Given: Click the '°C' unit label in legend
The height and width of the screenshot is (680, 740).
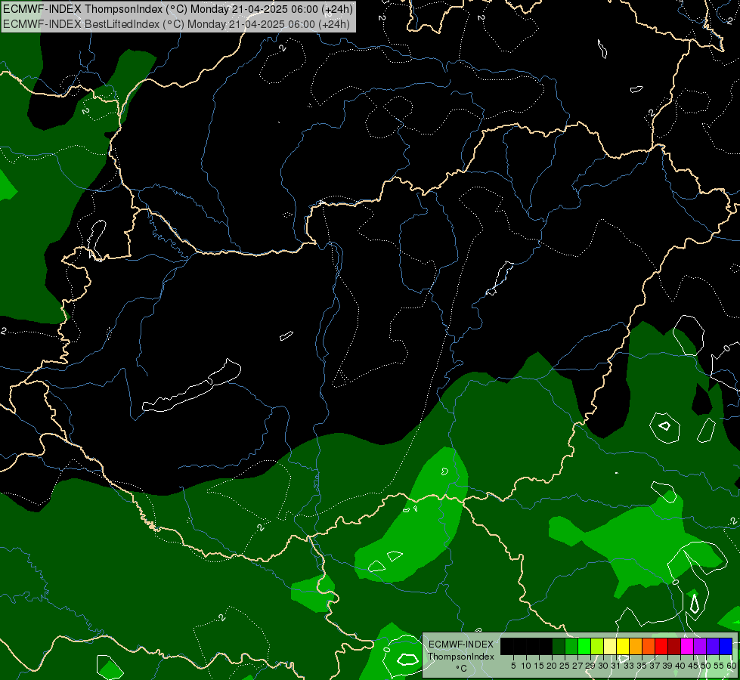Looking at the screenshot, I should click(x=461, y=668).
